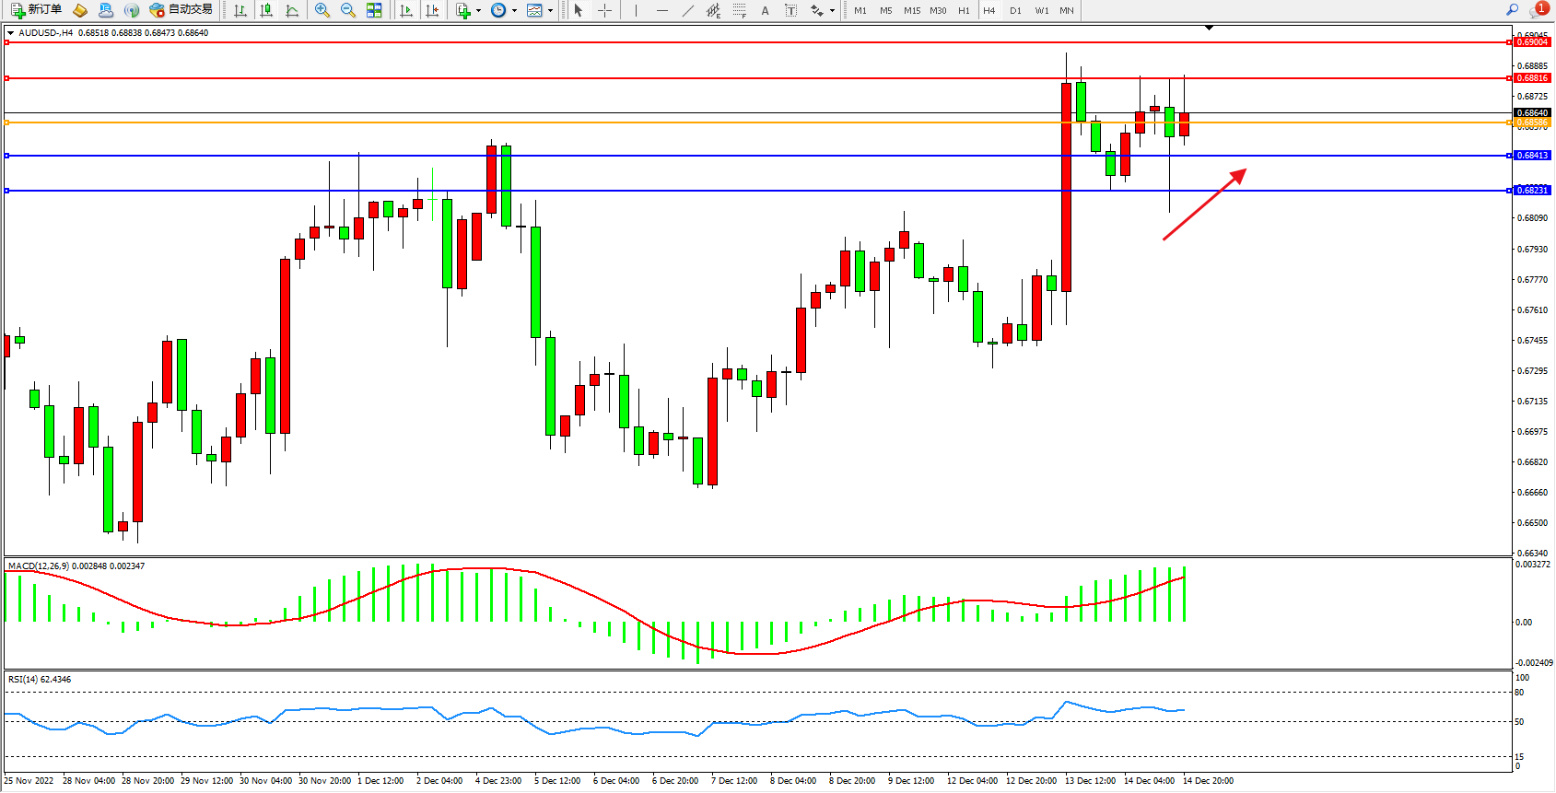Open the search magnifier in top right
Image resolution: width=1556 pixels, height=793 pixels.
(x=1512, y=10)
